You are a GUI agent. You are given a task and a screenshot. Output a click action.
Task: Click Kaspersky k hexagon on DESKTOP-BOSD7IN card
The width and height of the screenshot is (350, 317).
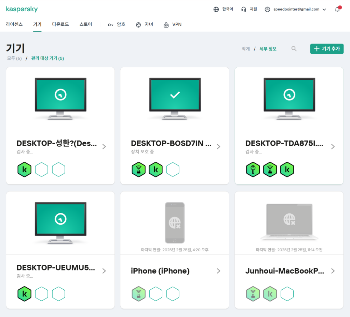pyautogui.click(x=156, y=170)
